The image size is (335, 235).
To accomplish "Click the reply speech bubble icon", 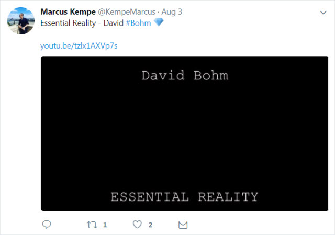I will coord(47,225).
